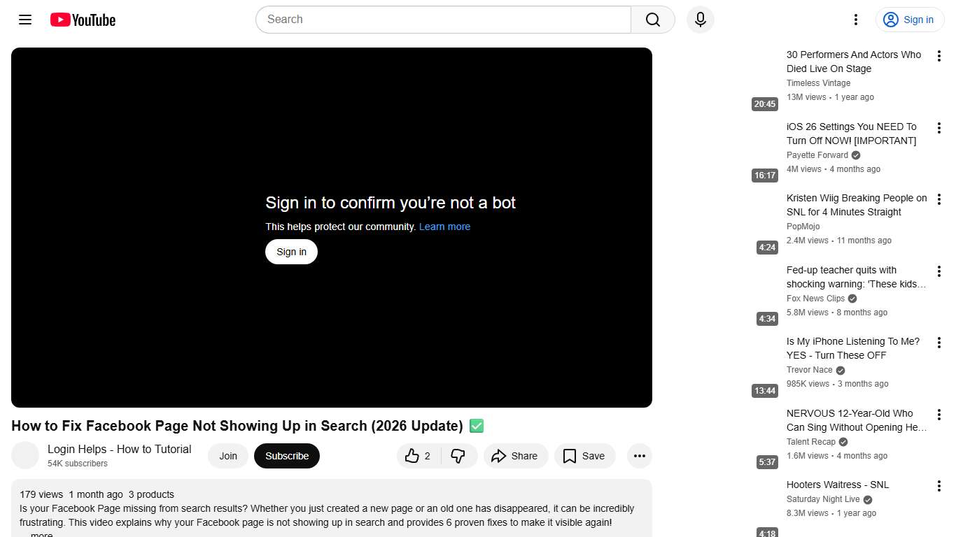Save the video to a playlist
Image resolution: width=956 pixels, height=537 pixels.
tap(584, 455)
